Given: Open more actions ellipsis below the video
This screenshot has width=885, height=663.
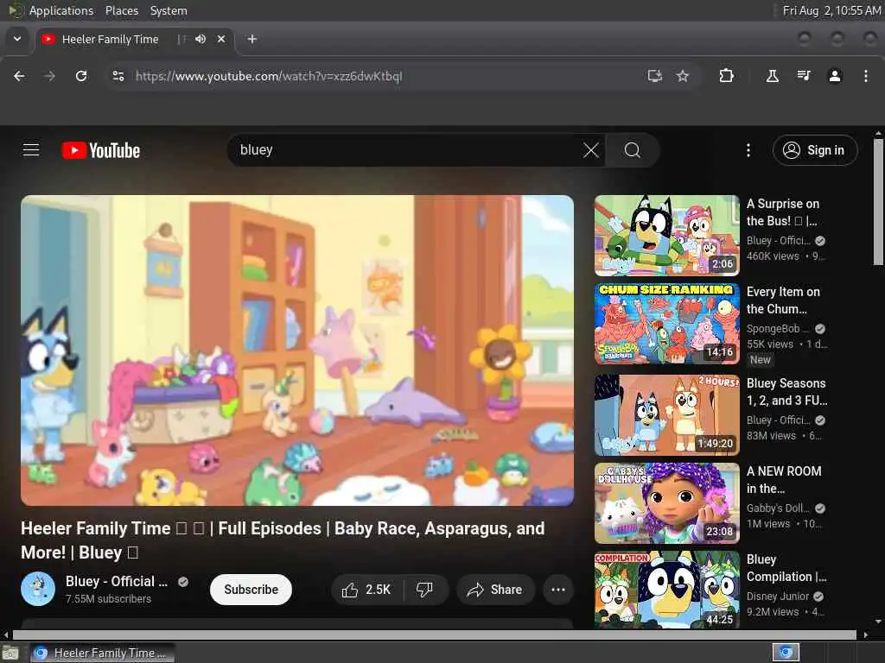Looking at the screenshot, I should (558, 590).
